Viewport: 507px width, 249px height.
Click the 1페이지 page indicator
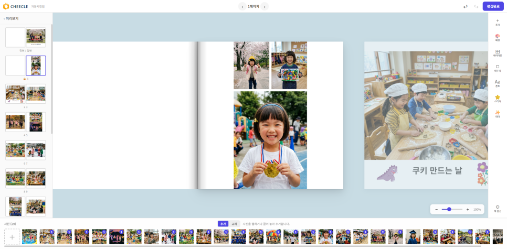[254, 6]
